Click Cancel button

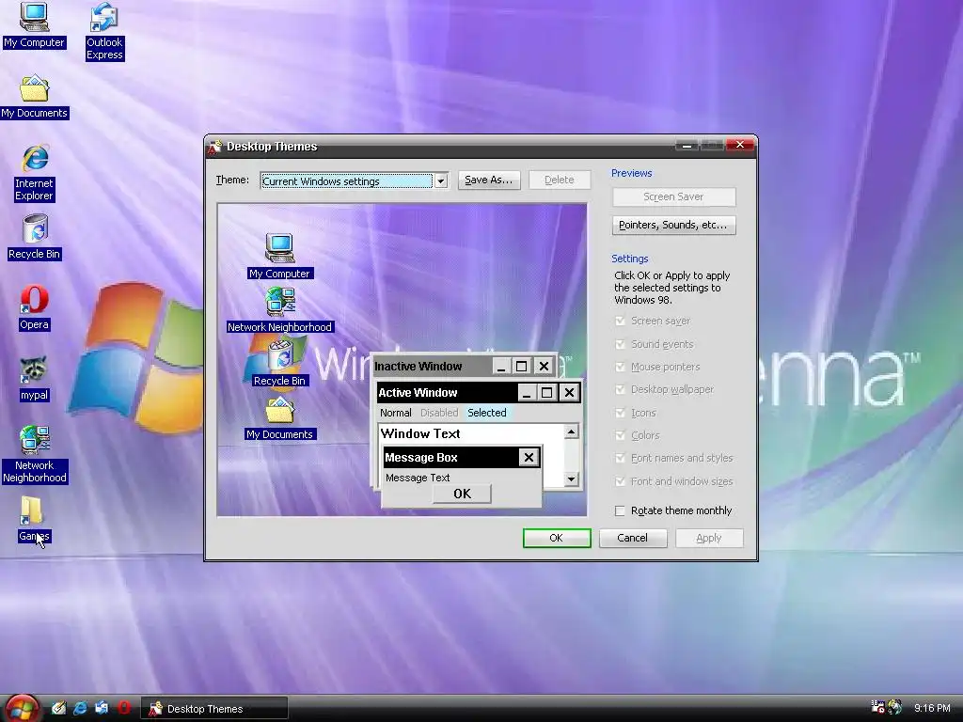coord(633,538)
